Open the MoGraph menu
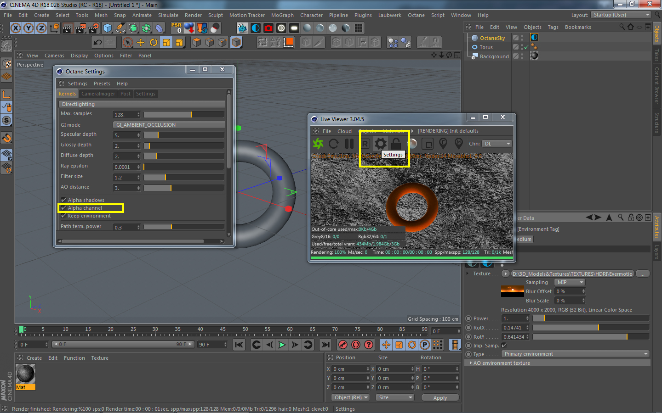 (282, 15)
